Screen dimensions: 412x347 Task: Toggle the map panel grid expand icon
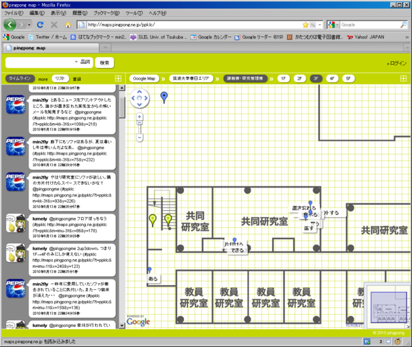(403, 78)
